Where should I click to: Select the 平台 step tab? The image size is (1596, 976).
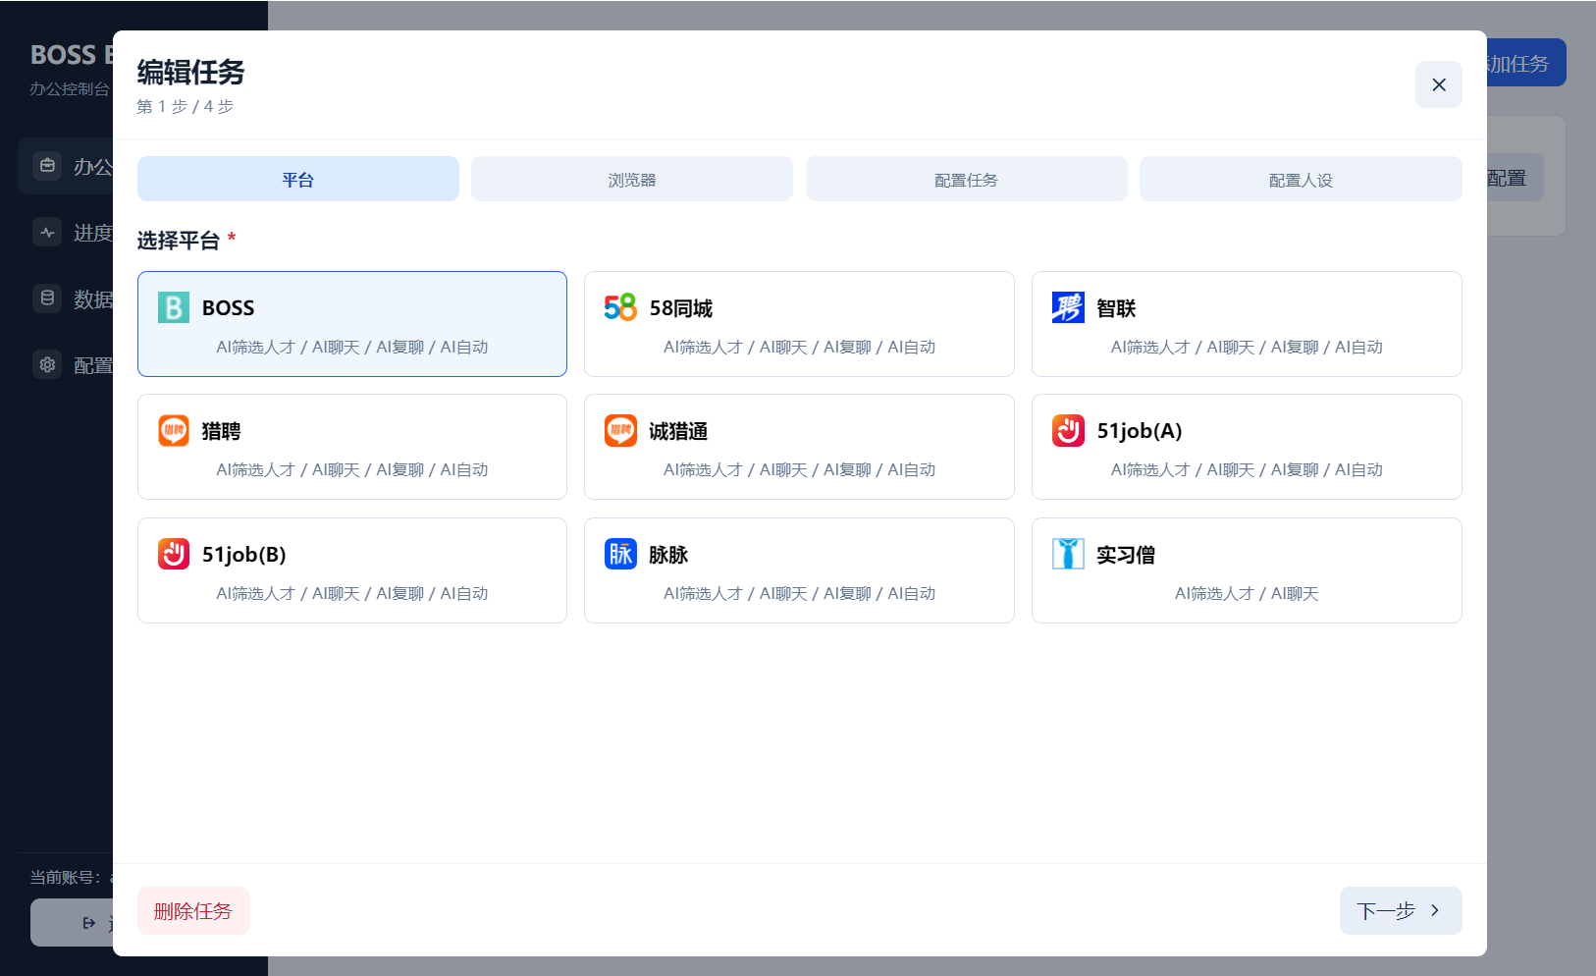pyautogui.click(x=298, y=179)
